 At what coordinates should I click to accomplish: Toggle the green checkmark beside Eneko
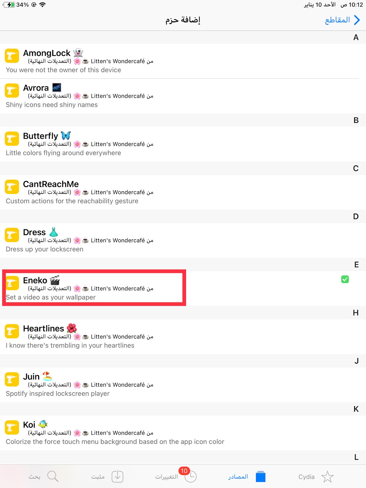point(345,279)
